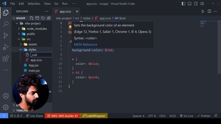The height and width of the screenshot is (124, 221).
Task: Open the Explorer view in activity bar
Action: (6, 13)
